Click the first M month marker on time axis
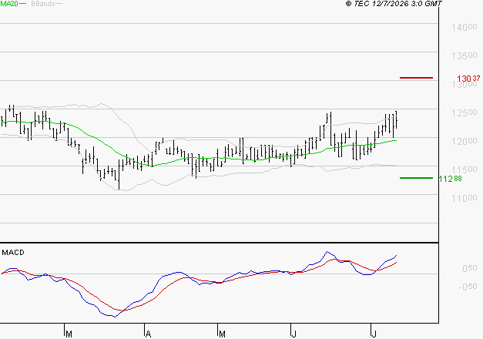The image size is (483, 339). tap(69, 334)
